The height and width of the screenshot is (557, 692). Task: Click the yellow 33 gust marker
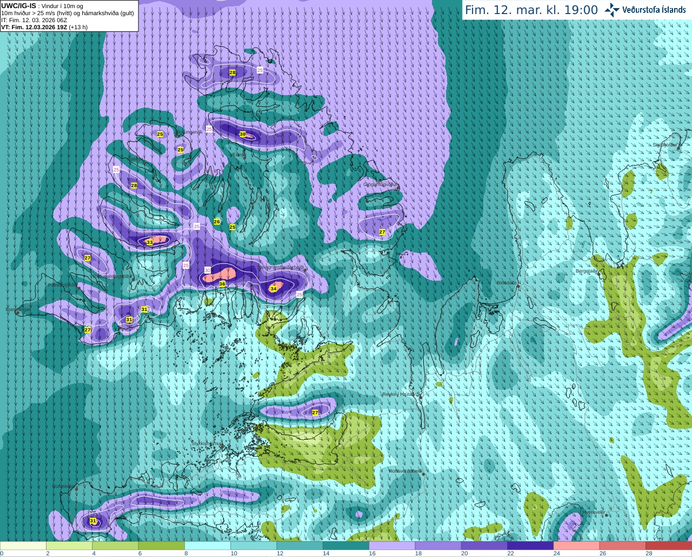click(150, 242)
